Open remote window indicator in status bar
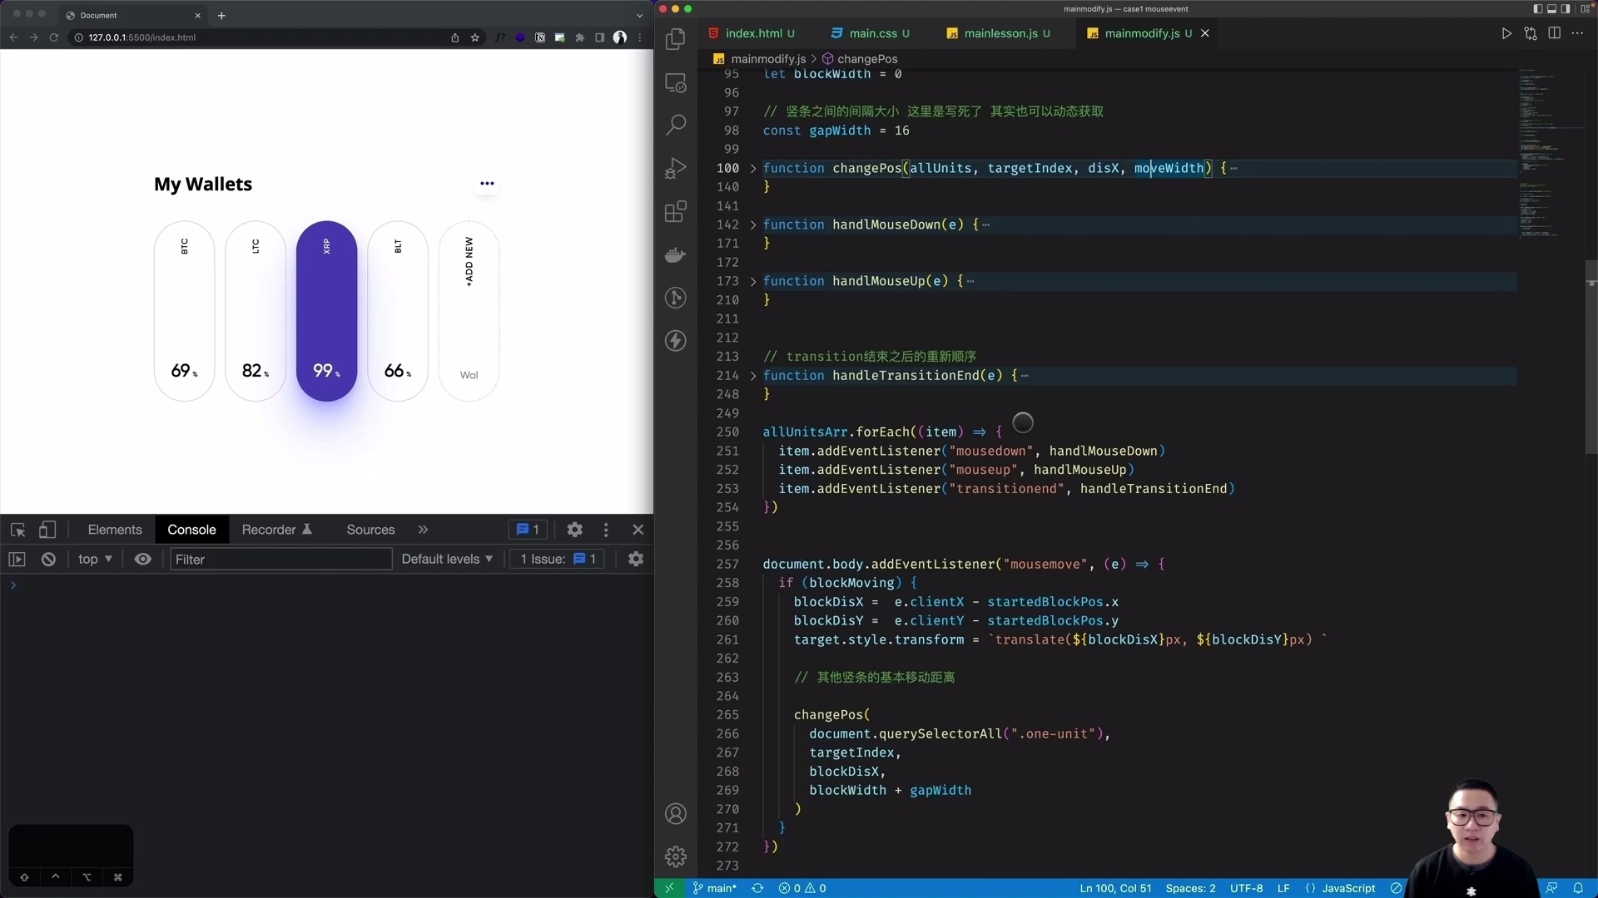 tap(669, 888)
